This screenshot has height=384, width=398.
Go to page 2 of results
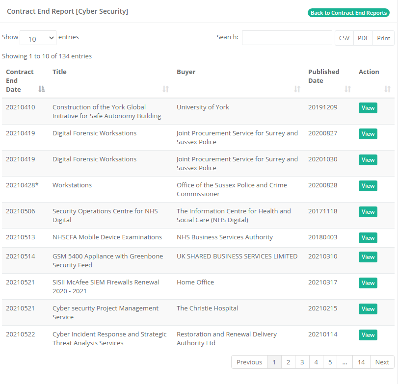pyautogui.click(x=288, y=362)
